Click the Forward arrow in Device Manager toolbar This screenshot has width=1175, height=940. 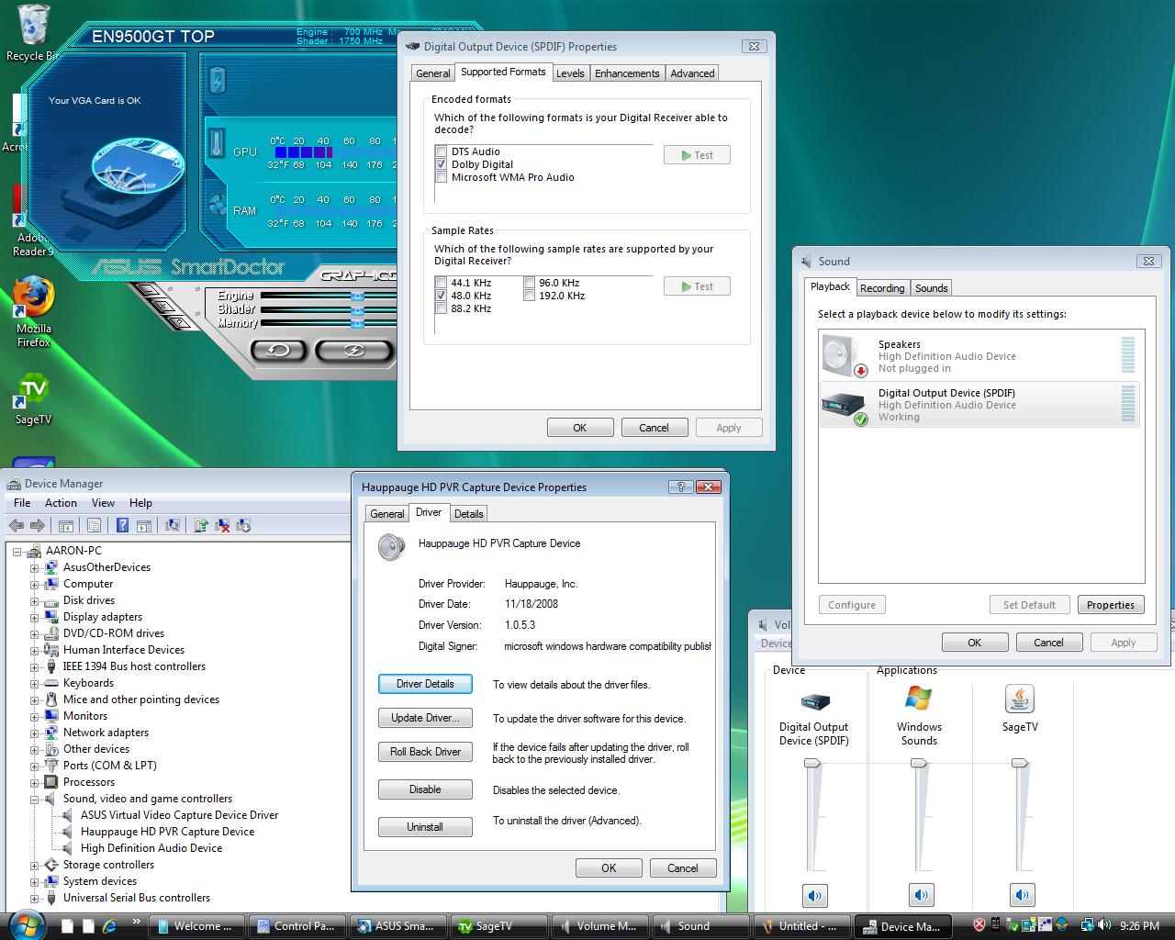pyautogui.click(x=37, y=525)
